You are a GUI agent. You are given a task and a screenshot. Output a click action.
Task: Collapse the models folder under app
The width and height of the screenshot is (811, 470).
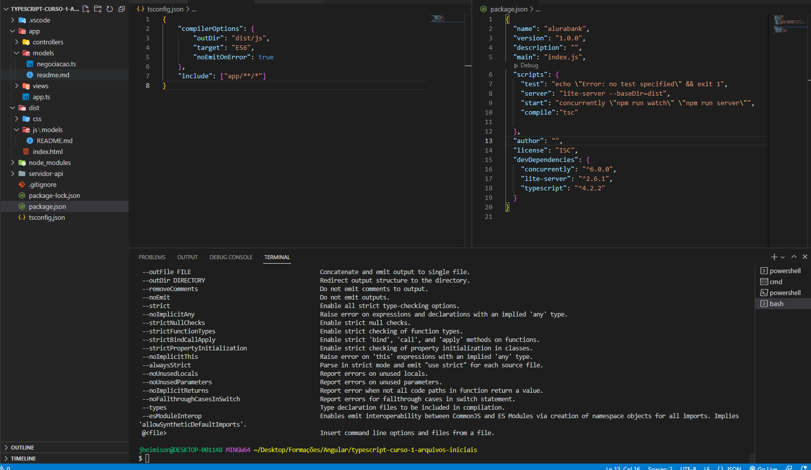click(x=64, y=53)
